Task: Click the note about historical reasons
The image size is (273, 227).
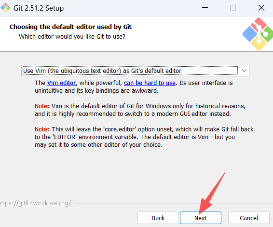Action: pos(140,110)
